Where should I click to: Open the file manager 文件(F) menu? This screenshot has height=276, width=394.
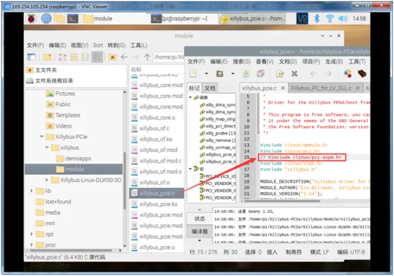pyautogui.click(x=35, y=45)
